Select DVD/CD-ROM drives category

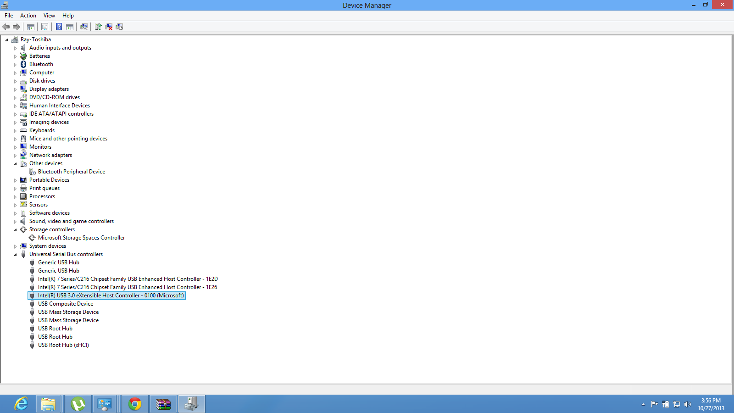(55, 97)
